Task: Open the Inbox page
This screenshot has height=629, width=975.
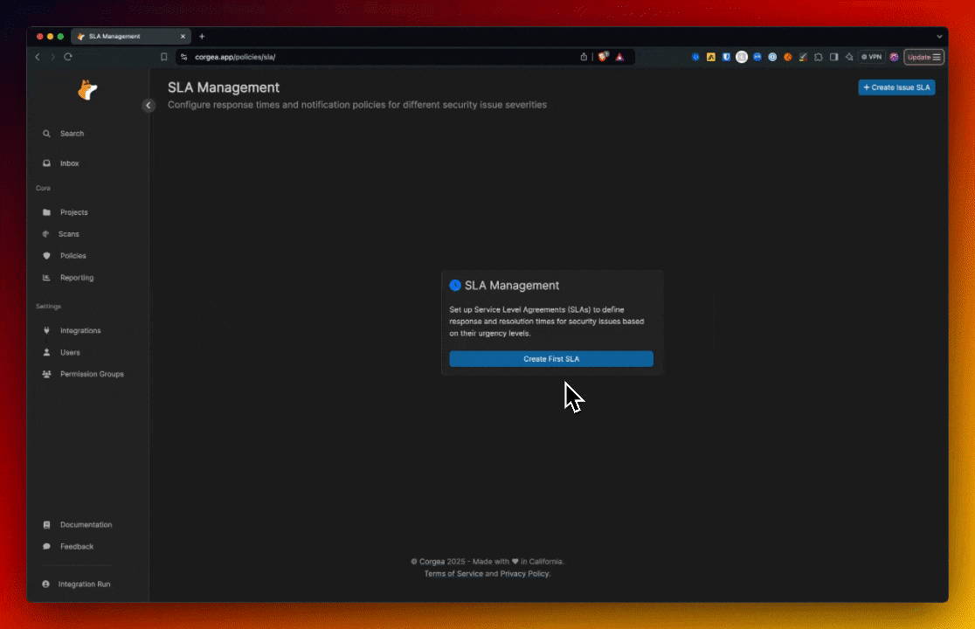Action: tap(69, 163)
